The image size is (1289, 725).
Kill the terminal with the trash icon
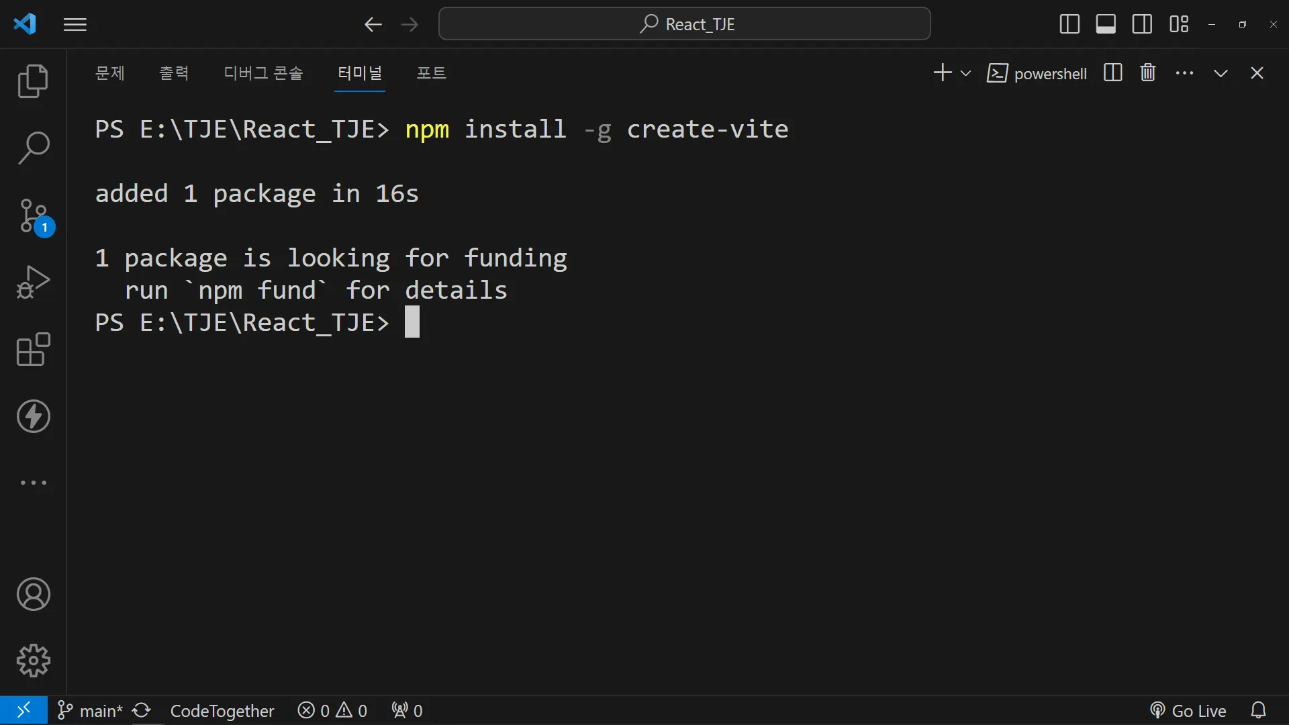coord(1148,72)
